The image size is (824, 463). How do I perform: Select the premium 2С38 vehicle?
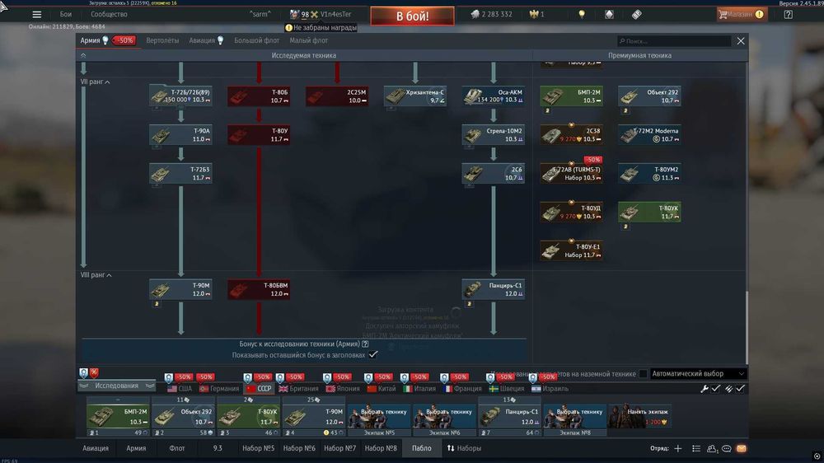tap(571, 134)
